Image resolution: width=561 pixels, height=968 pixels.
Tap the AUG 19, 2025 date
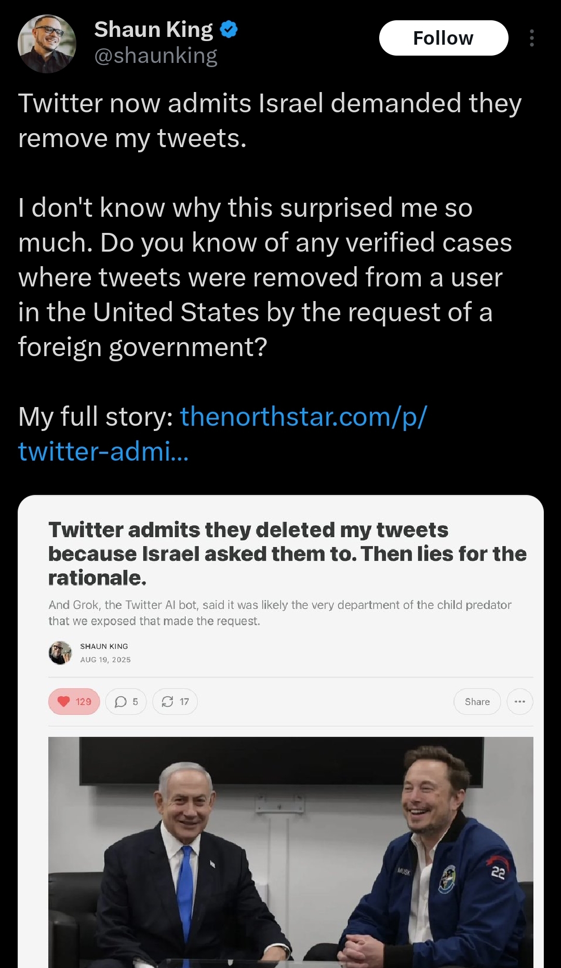click(105, 660)
